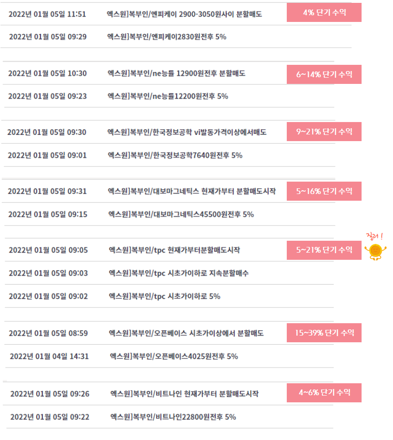This screenshot has width=393, height=440.
Task: Click the handwritten '질러!' text above mascot
Action: (374, 236)
